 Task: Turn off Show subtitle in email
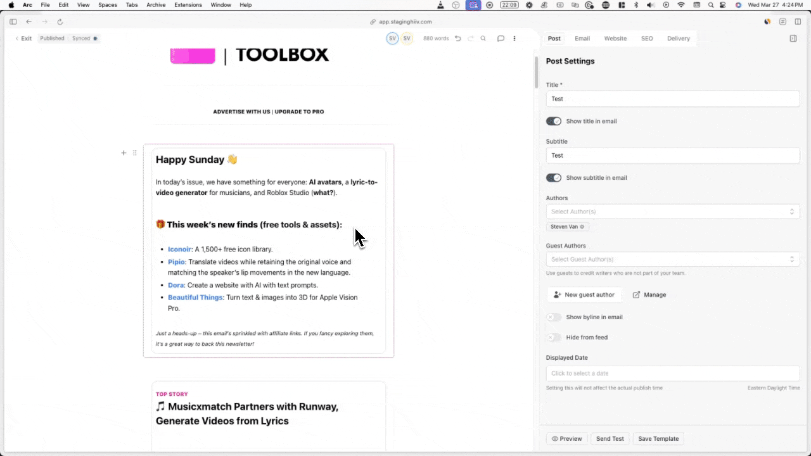(554, 178)
